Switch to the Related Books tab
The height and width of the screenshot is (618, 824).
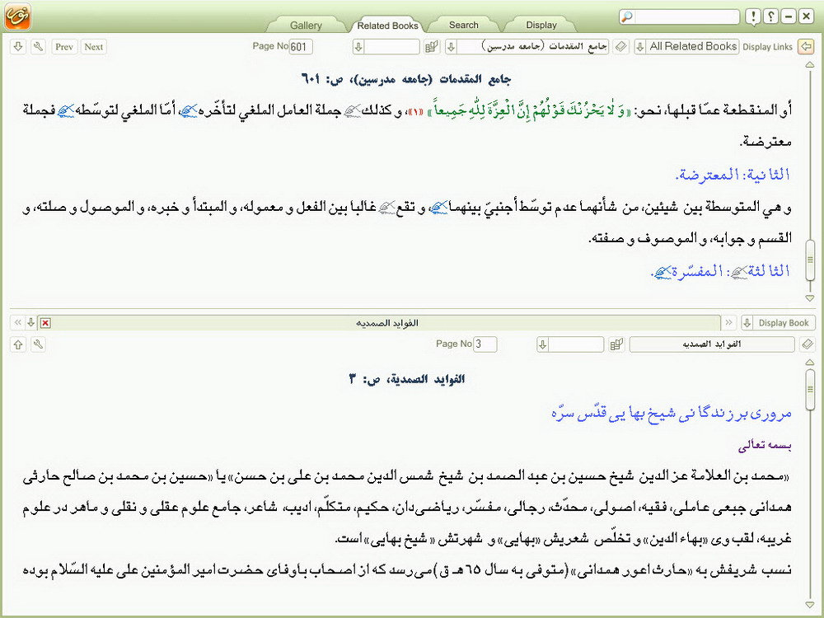click(x=387, y=26)
